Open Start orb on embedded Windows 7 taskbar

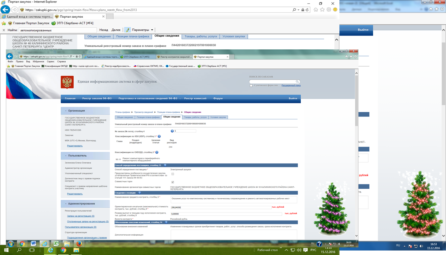point(10,244)
